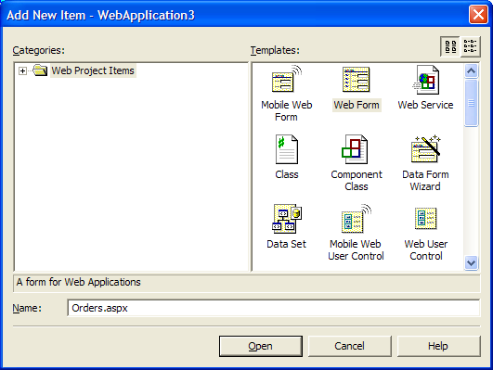Select Web Project Items category
The width and height of the screenshot is (493, 370).
[x=93, y=70]
